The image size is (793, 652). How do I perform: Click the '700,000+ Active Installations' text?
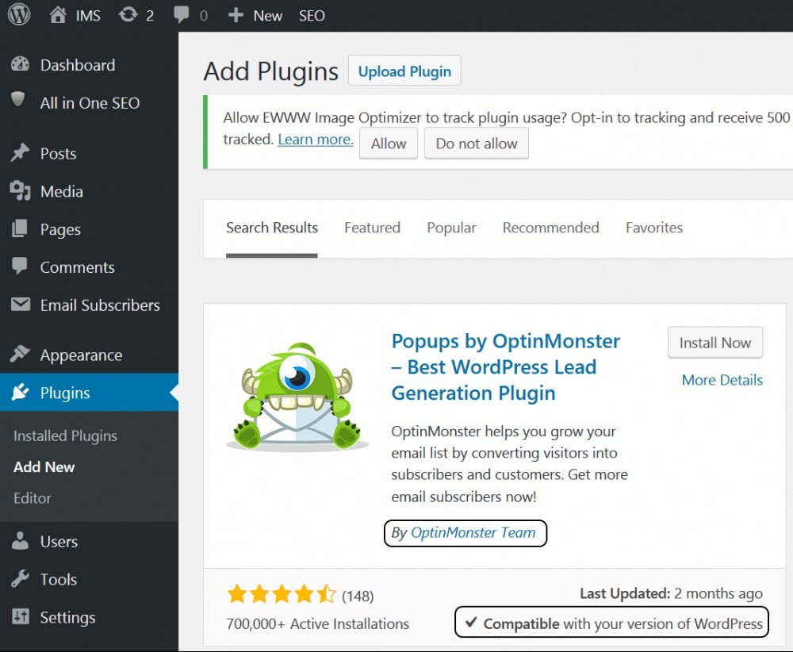tap(318, 623)
